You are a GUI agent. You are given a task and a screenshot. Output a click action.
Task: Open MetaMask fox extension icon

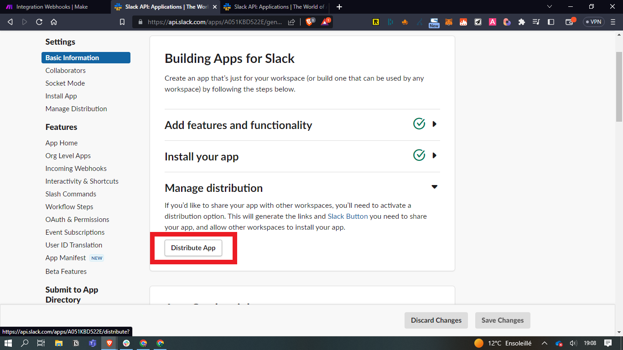pyautogui.click(x=449, y=22)
